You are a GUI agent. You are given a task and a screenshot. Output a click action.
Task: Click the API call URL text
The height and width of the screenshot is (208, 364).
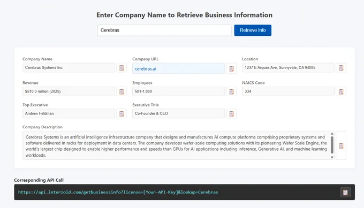click(118, 192)
